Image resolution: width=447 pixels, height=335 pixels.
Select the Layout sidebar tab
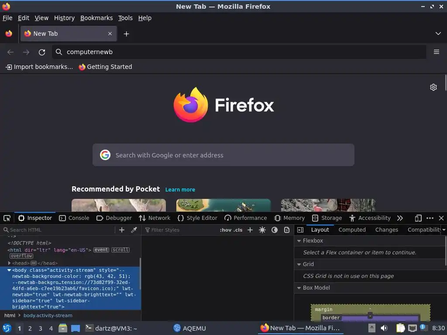point(320,230)
